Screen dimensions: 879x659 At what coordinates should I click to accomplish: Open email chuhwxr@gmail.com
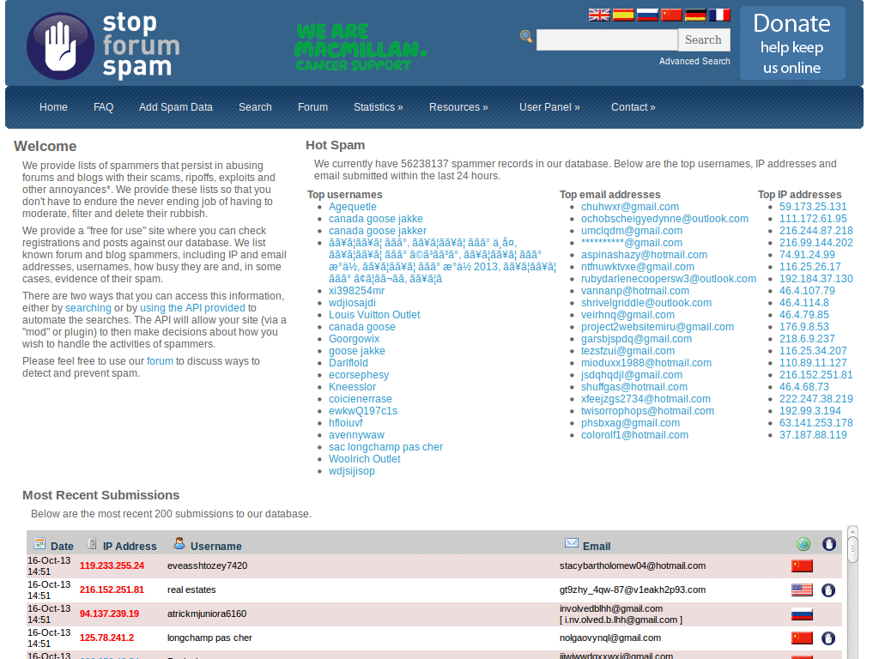coord(629,207)
